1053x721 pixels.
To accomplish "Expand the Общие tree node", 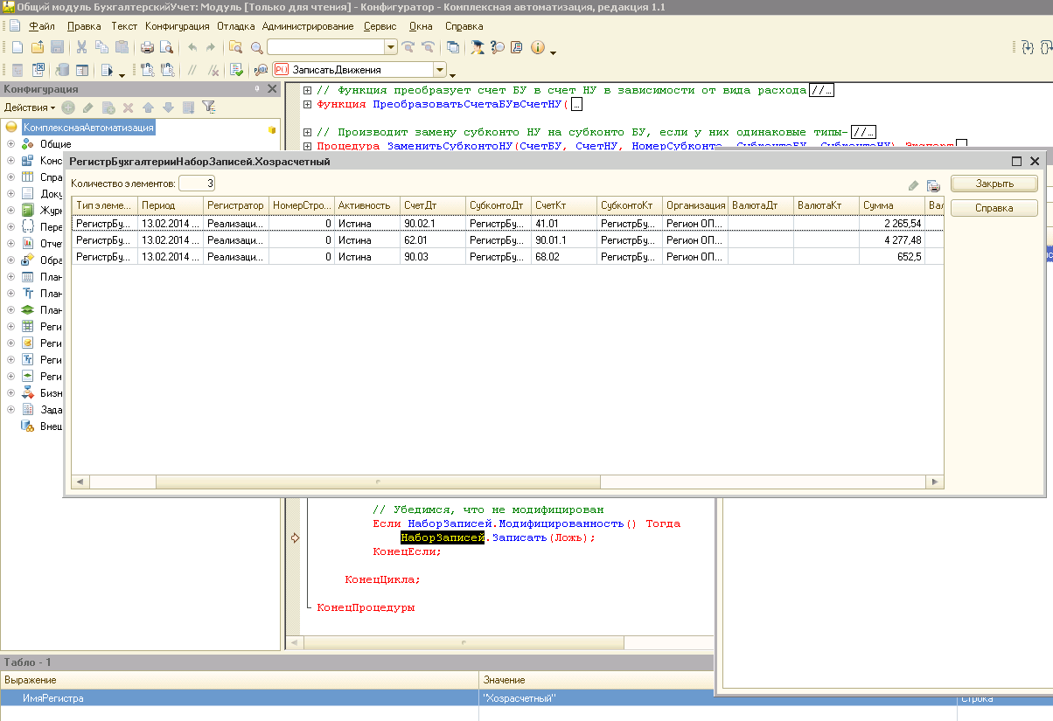I will click(x=10, y=144).
